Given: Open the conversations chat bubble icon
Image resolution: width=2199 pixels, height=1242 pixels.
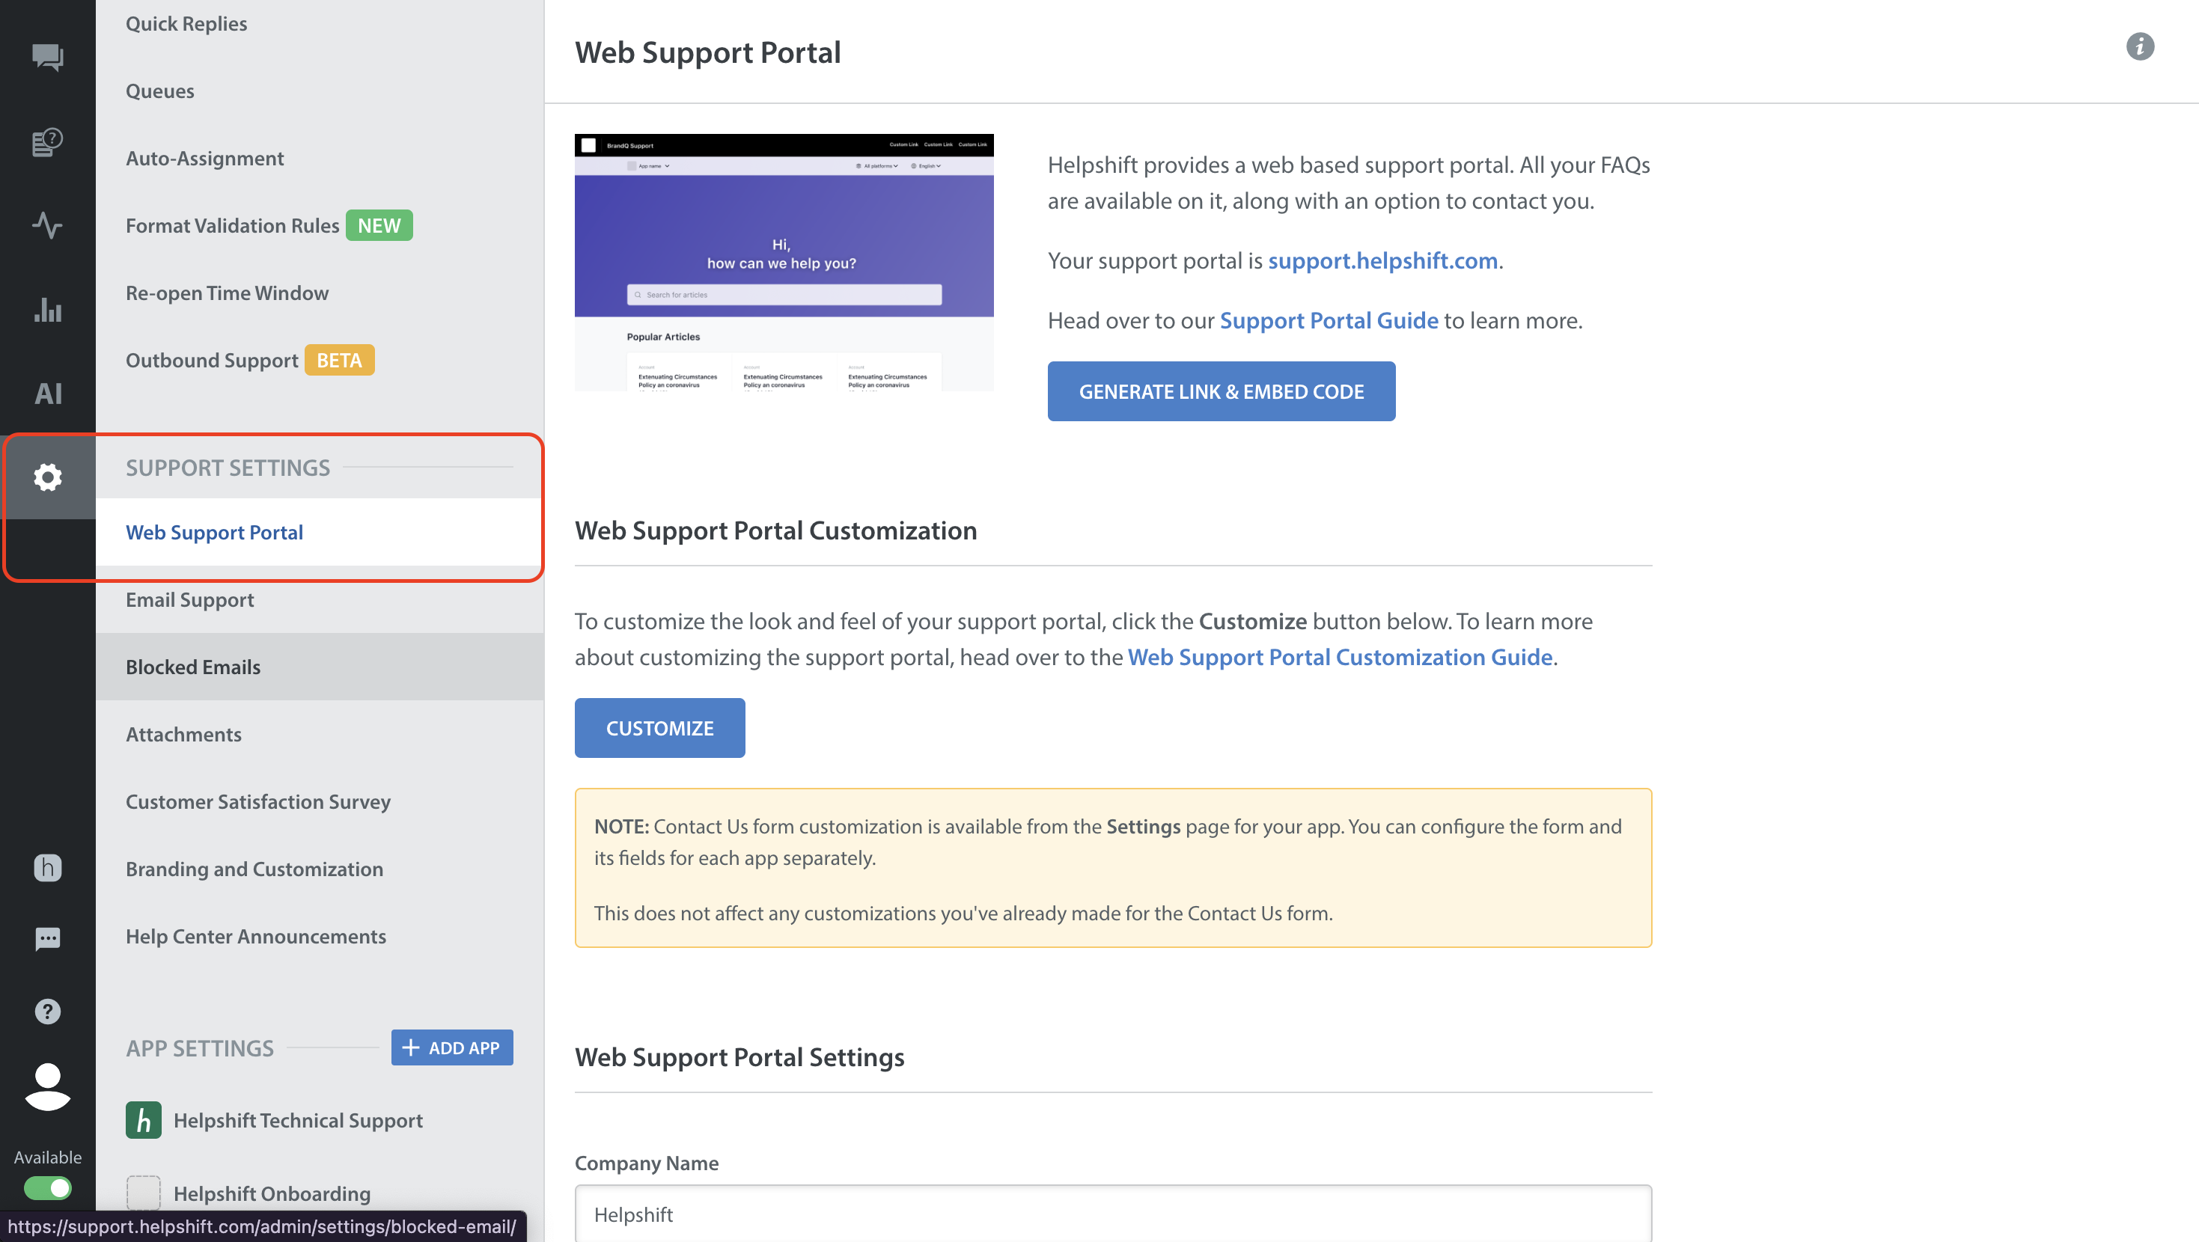Looking at the screenshot, I should [x=48, y=57].
